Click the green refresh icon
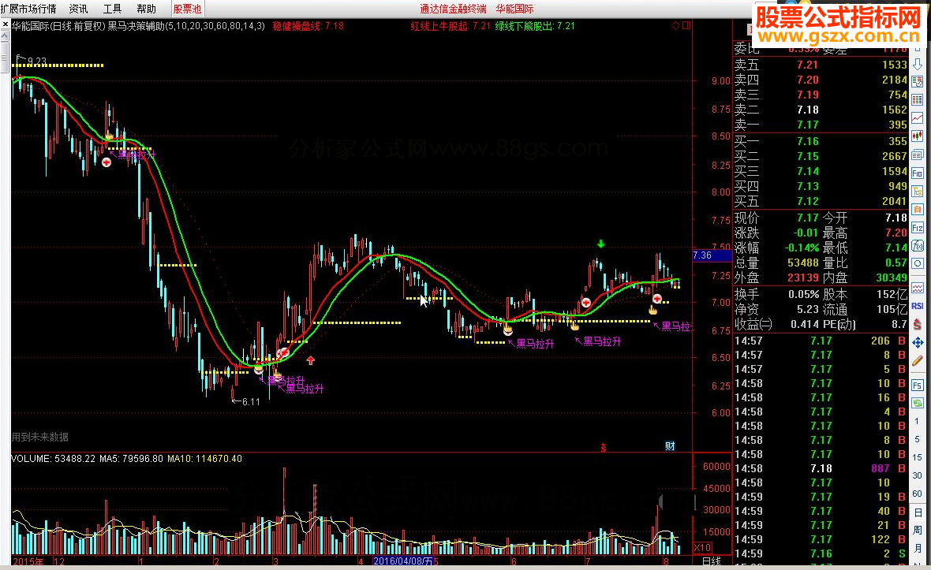The image size is (931, 570). (x=918, y=404)
